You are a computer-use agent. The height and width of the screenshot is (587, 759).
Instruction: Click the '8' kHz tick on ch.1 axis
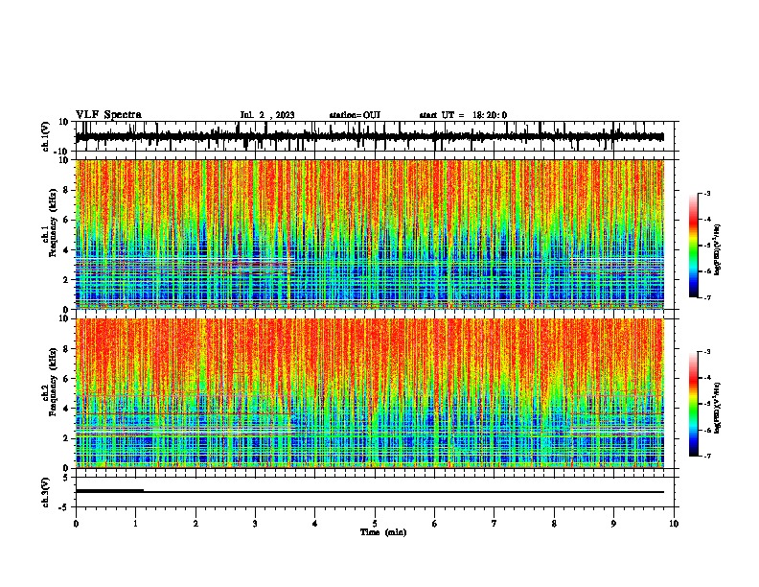point(66,190)
